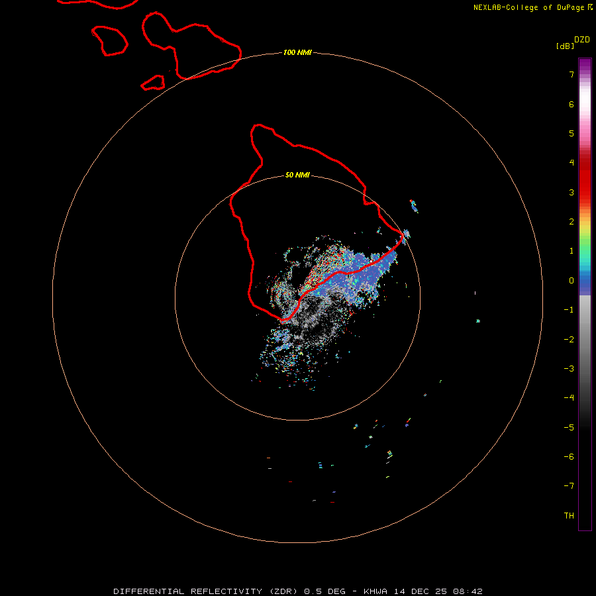Click the NEXLAB-College of DuPage watermark text
Screen dimensions: 596x596
(x=533, y=7)
